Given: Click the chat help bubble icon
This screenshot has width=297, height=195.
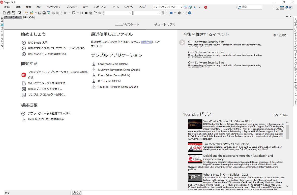Looking at the screenshot, I should click(x=286, y=8).
